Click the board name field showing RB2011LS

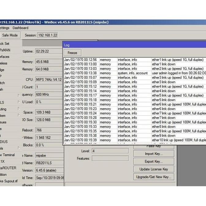coord(50,163)
